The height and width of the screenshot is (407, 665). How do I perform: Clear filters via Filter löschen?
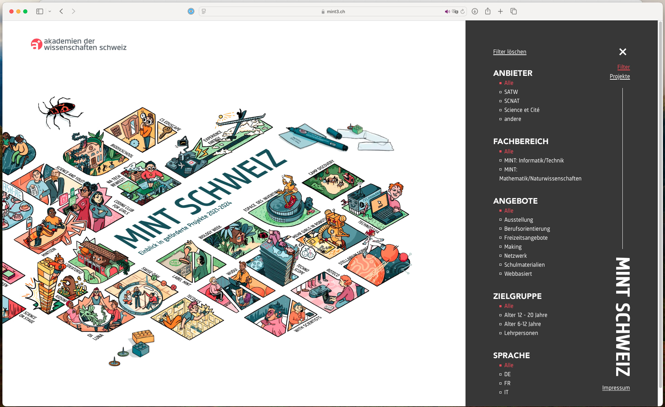click(x=509, y=52)
